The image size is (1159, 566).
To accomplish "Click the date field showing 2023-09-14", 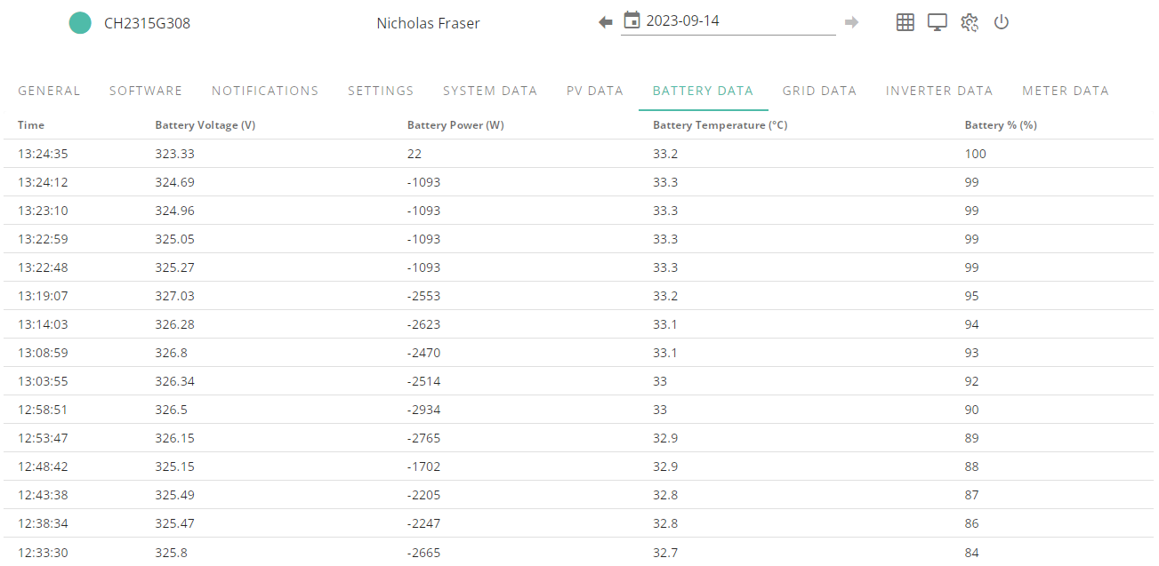I will pos(728,20).
